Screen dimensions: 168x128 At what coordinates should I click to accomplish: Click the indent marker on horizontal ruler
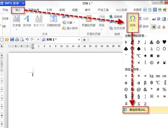pos(33,46)
